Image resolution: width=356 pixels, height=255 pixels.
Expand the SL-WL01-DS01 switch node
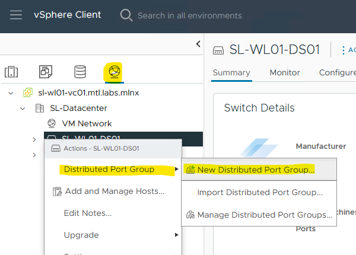(x=34, y=139)
